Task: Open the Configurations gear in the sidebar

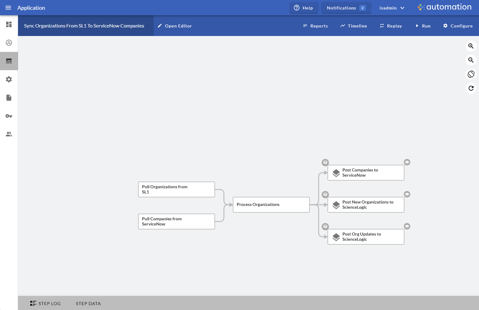Action: [9, 79]
